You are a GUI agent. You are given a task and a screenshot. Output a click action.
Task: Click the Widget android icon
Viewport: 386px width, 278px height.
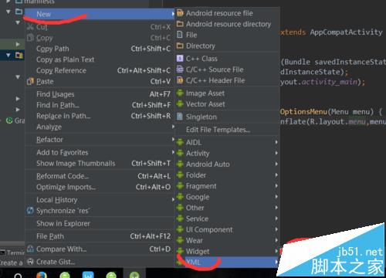[x=180, y=251]
